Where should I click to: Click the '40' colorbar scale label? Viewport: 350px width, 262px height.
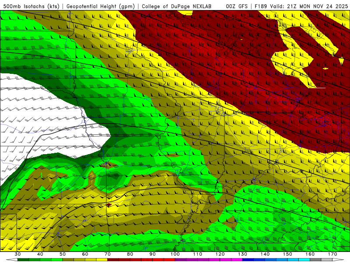click(x=40, y=254)
